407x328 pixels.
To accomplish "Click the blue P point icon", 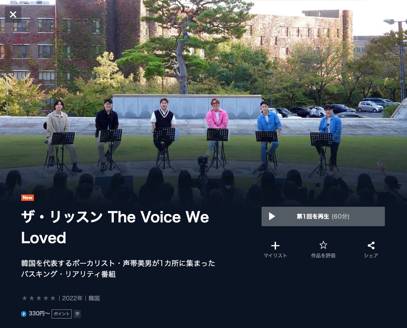I will [23, 314].
